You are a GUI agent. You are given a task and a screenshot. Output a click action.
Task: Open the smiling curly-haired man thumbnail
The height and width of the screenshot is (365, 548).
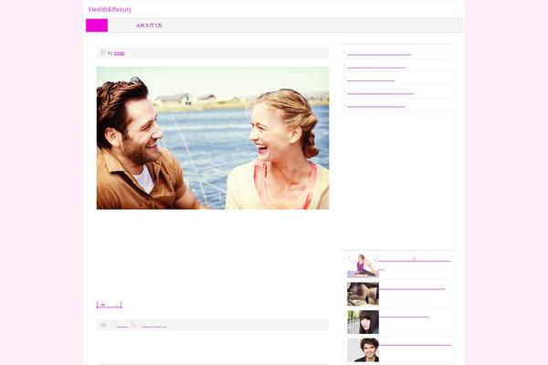363,350
